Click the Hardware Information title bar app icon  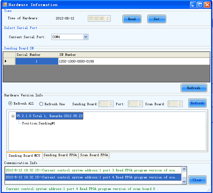click(x=5, y=5)
